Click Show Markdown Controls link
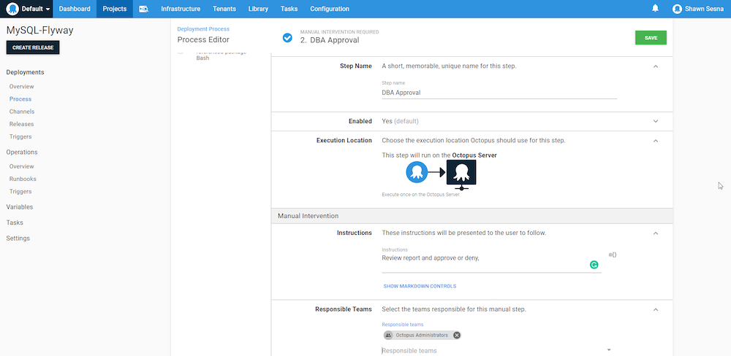 click(420, 286)
